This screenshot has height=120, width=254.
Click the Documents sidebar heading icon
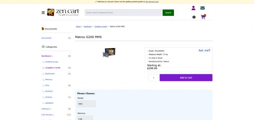pyautogui.click(x=43, y=29)
